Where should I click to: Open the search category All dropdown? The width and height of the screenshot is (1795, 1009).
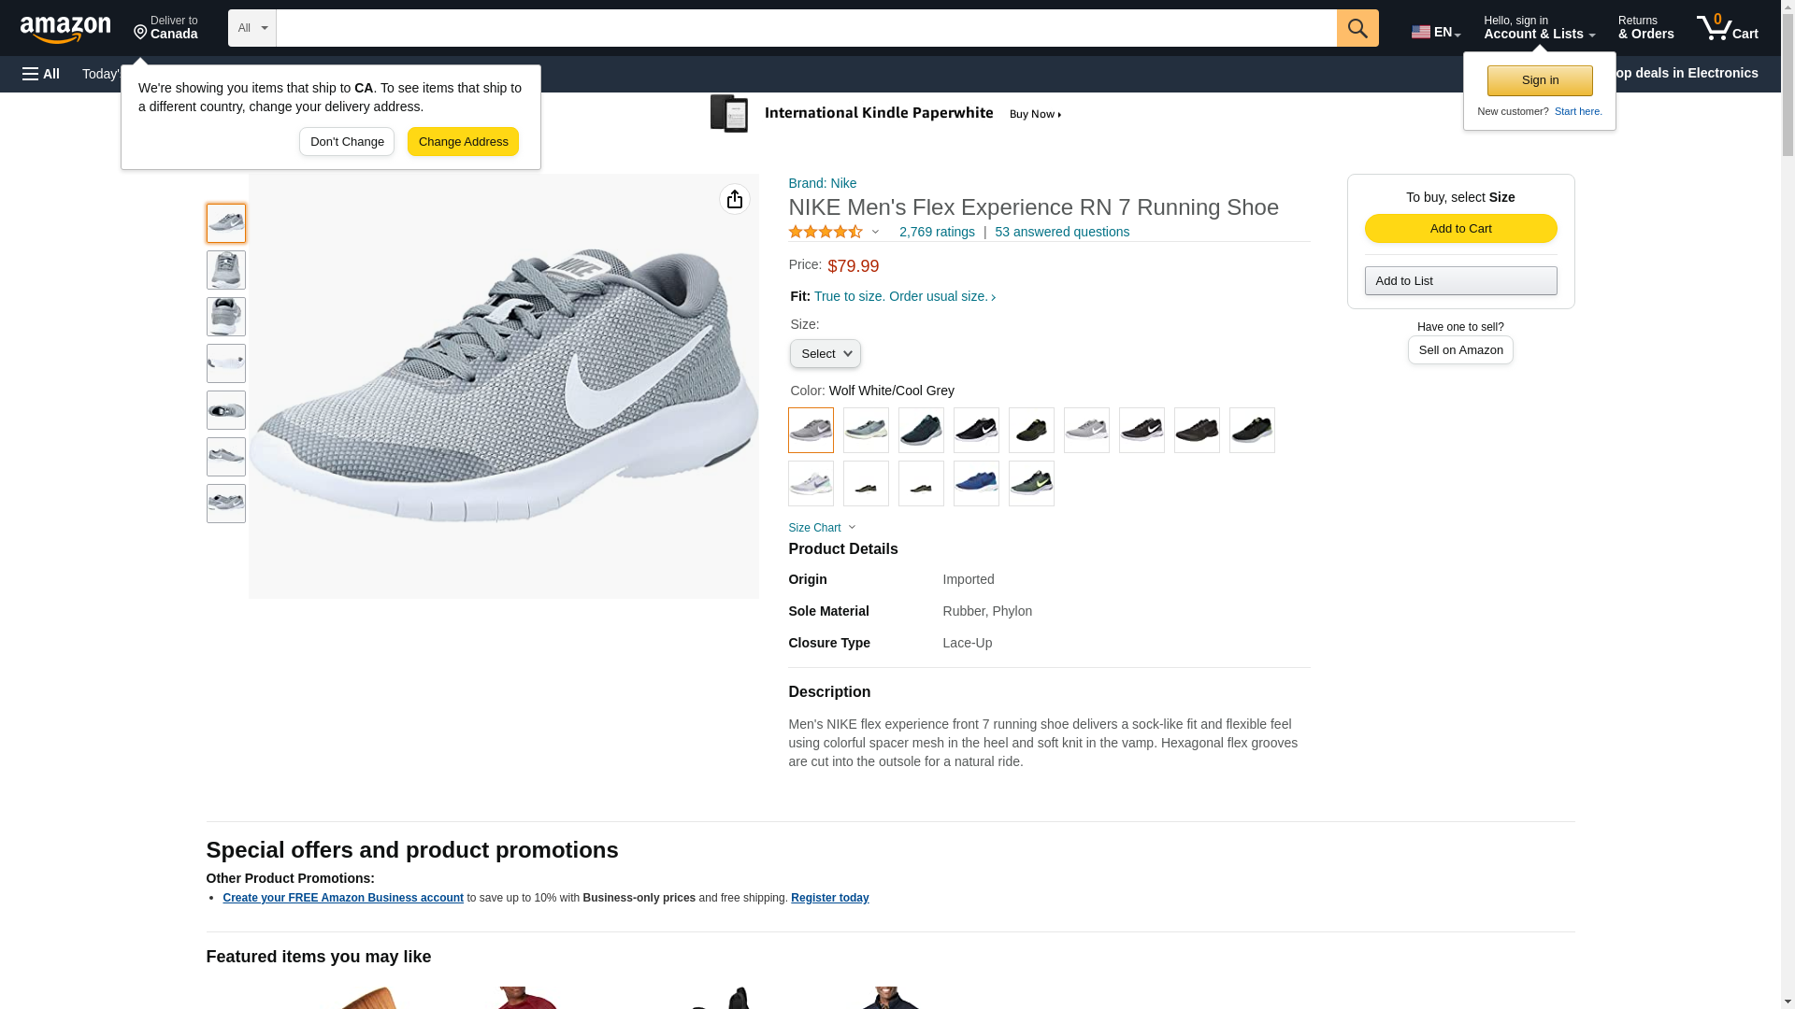point(251,28)
